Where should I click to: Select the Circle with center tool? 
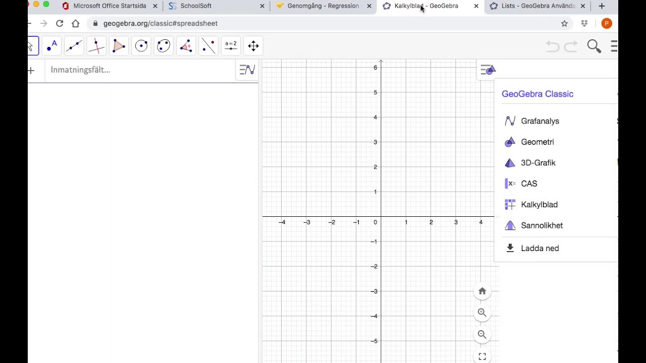point(141,46)
